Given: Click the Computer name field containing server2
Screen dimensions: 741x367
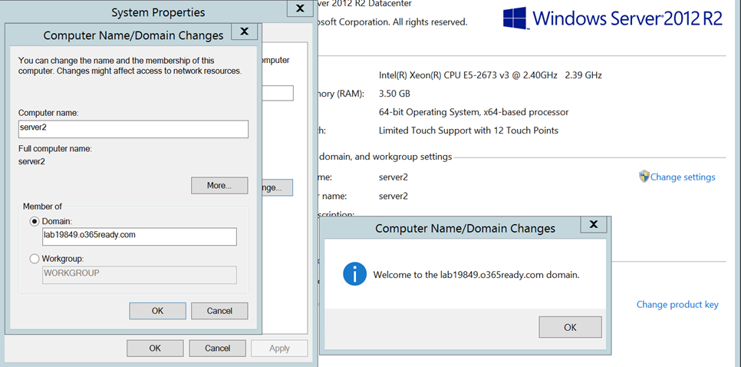Looking at the screenshot, I should [x=133, y=129].
